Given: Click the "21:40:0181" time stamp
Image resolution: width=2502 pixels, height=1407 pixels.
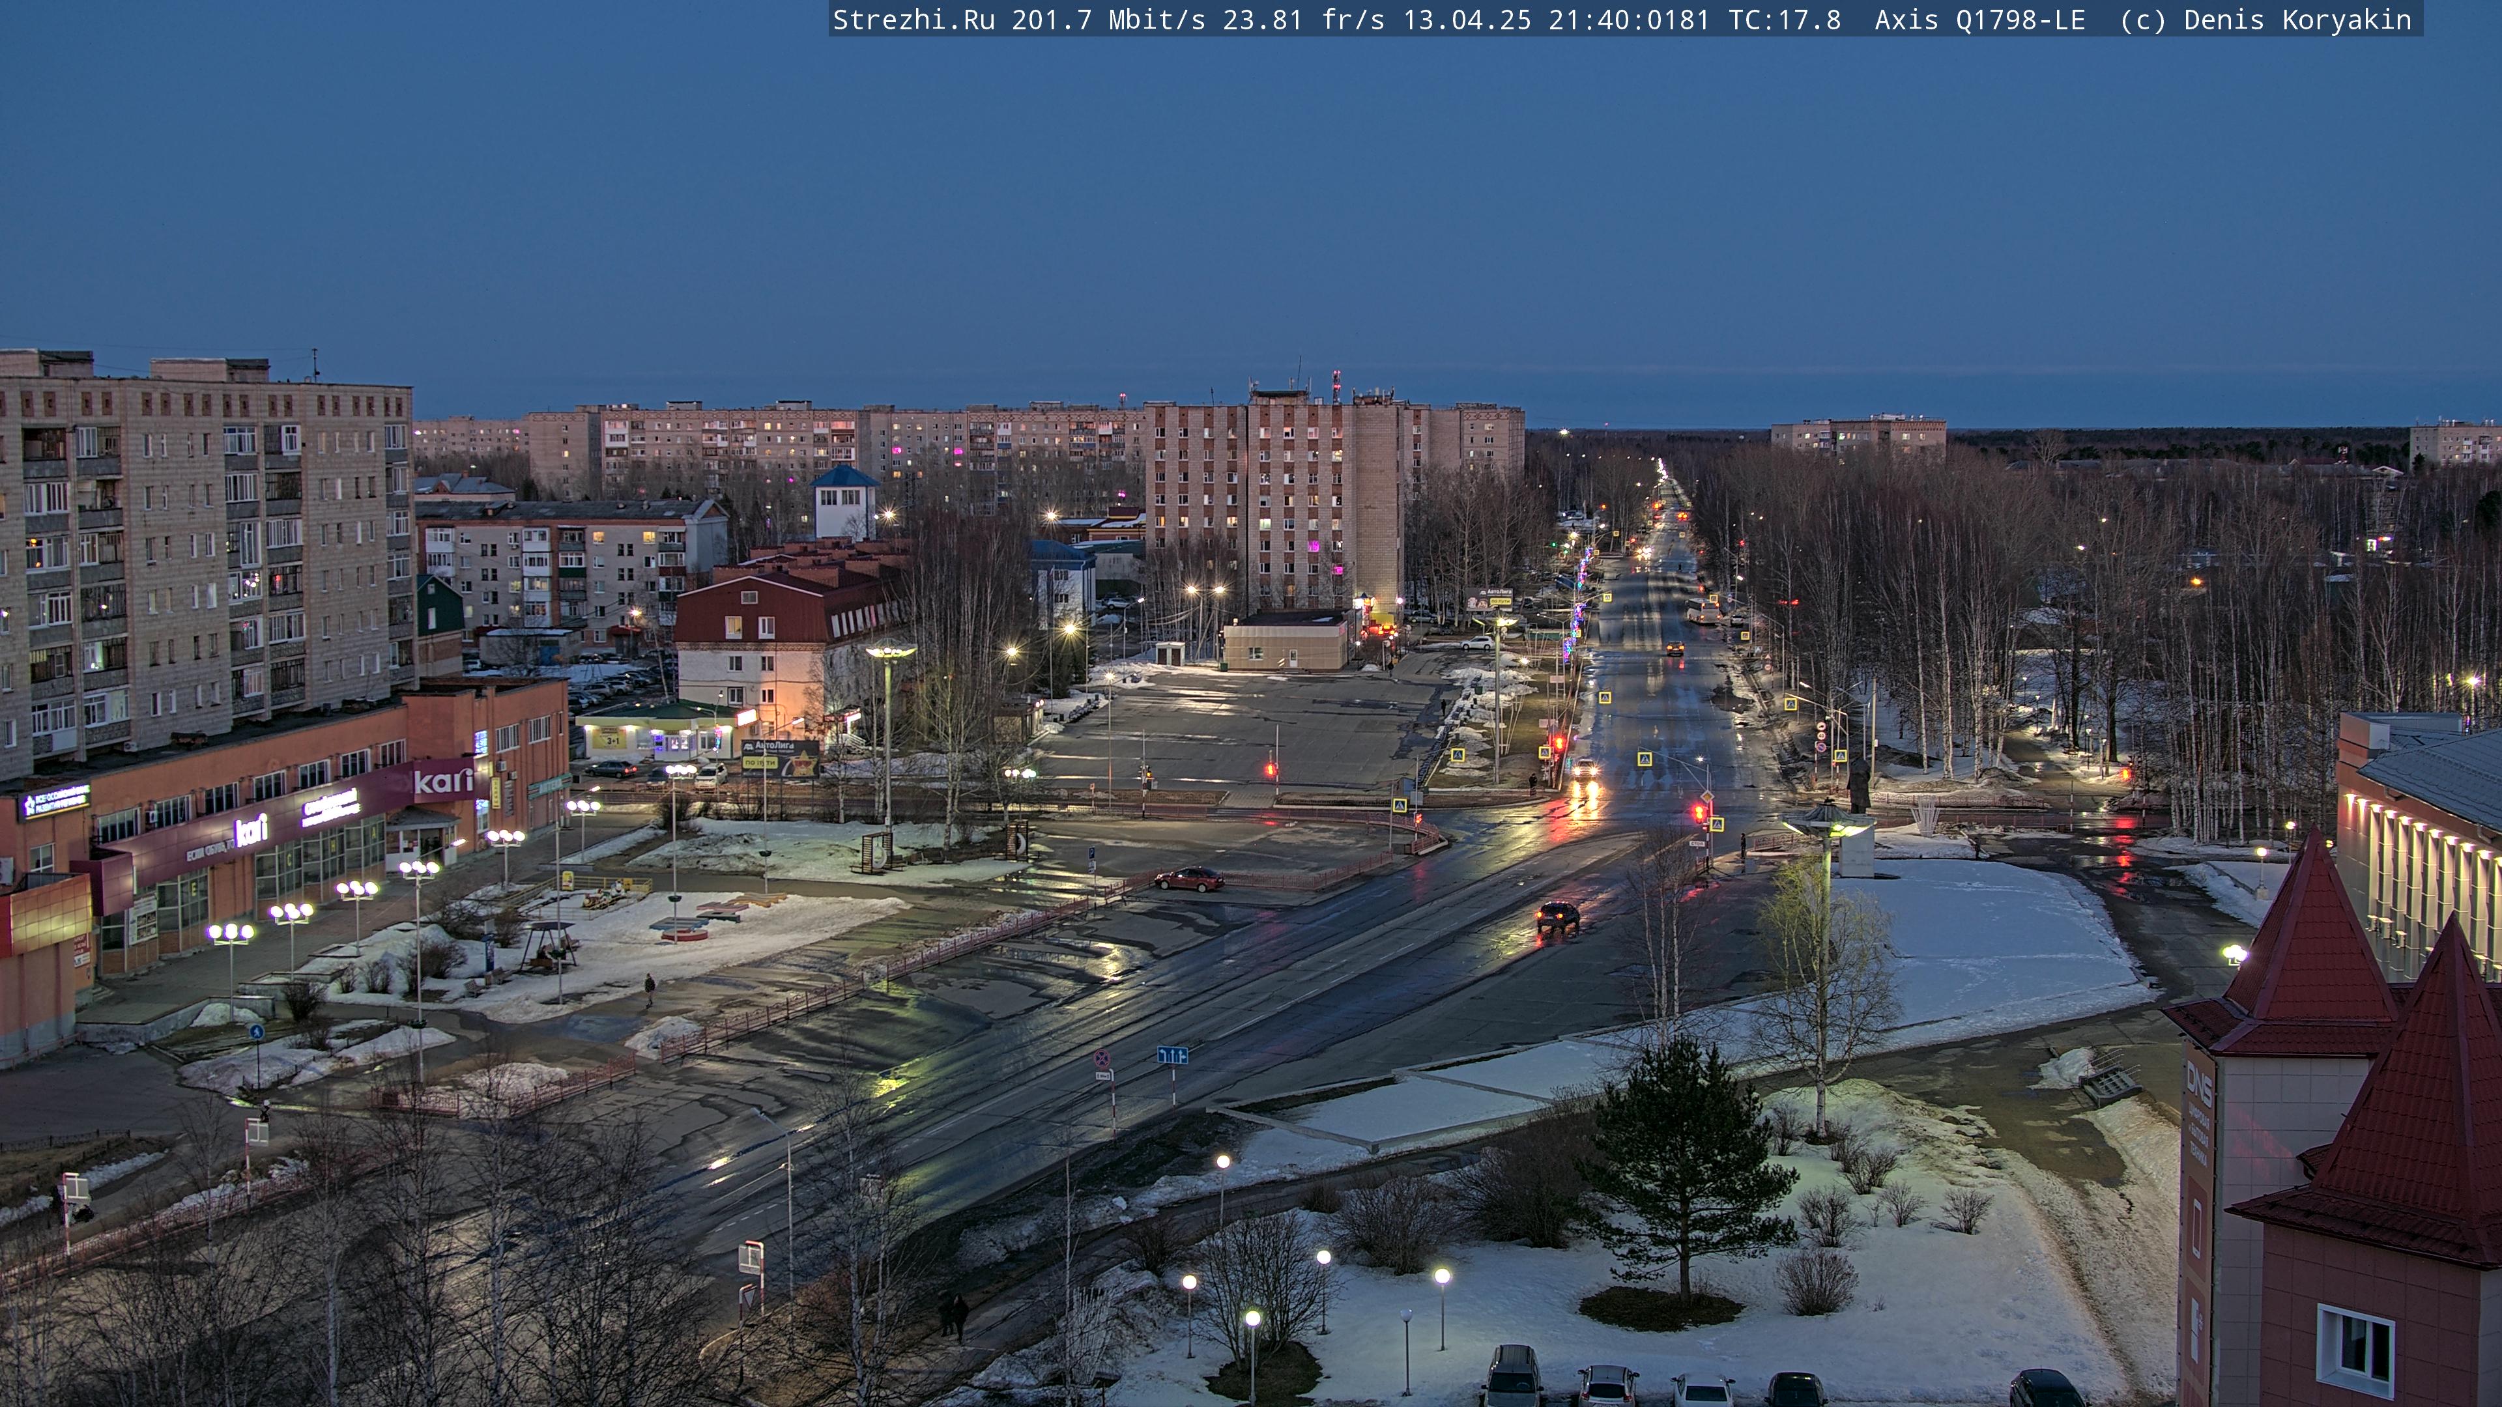Looking at the screenshot, I should [1629, 20].
